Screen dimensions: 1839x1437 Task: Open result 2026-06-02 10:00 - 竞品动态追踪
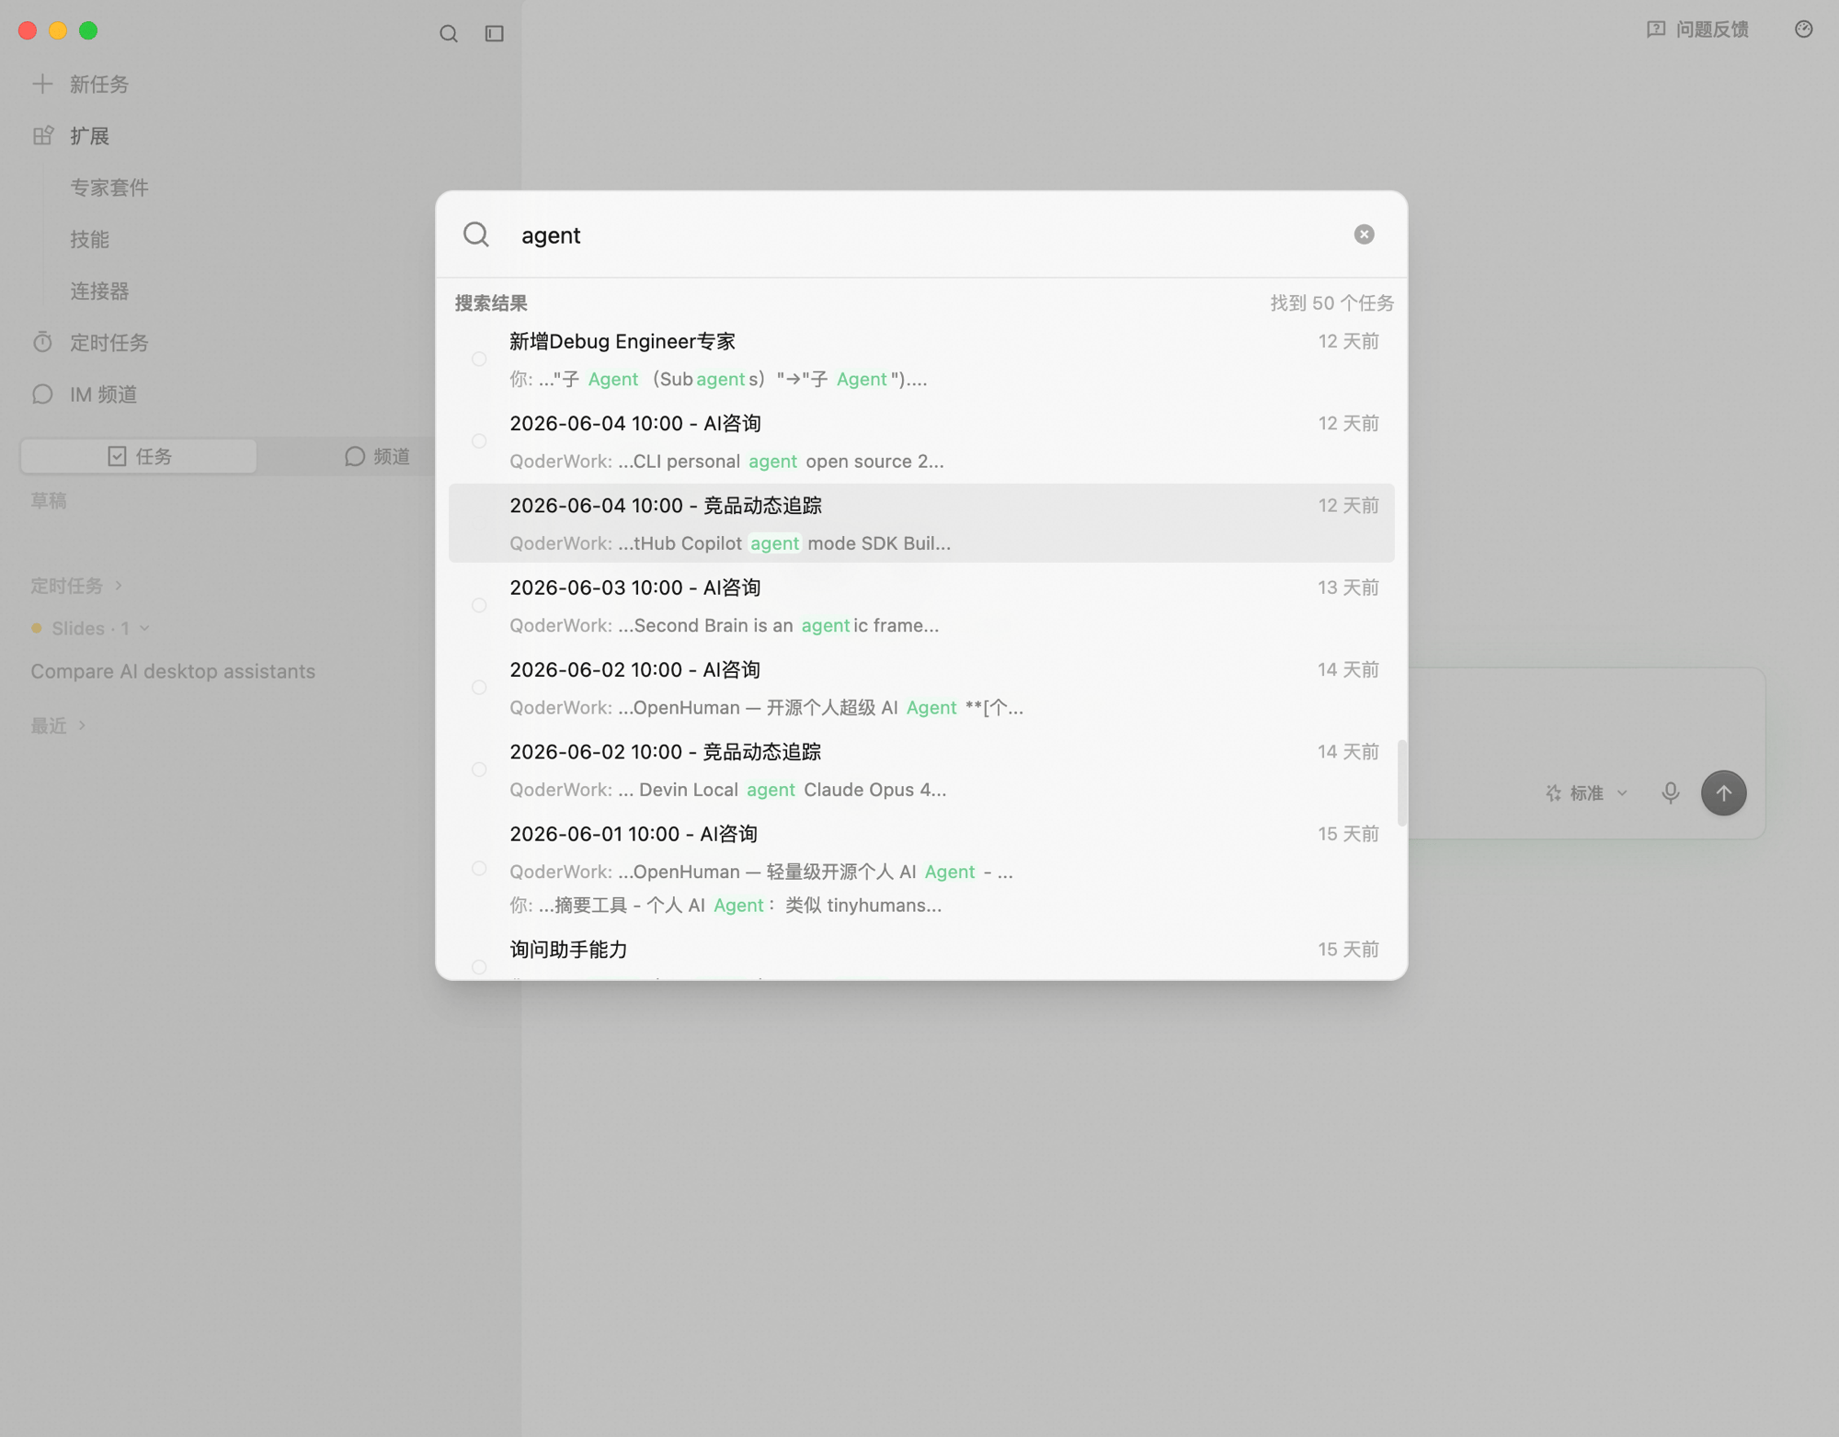921,770
